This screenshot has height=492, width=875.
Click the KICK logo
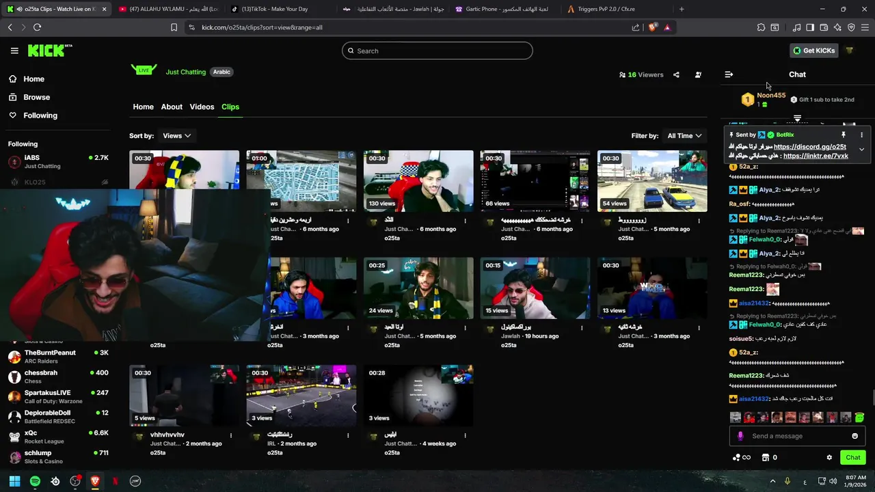pyautogui.click(x=49, y=51)
